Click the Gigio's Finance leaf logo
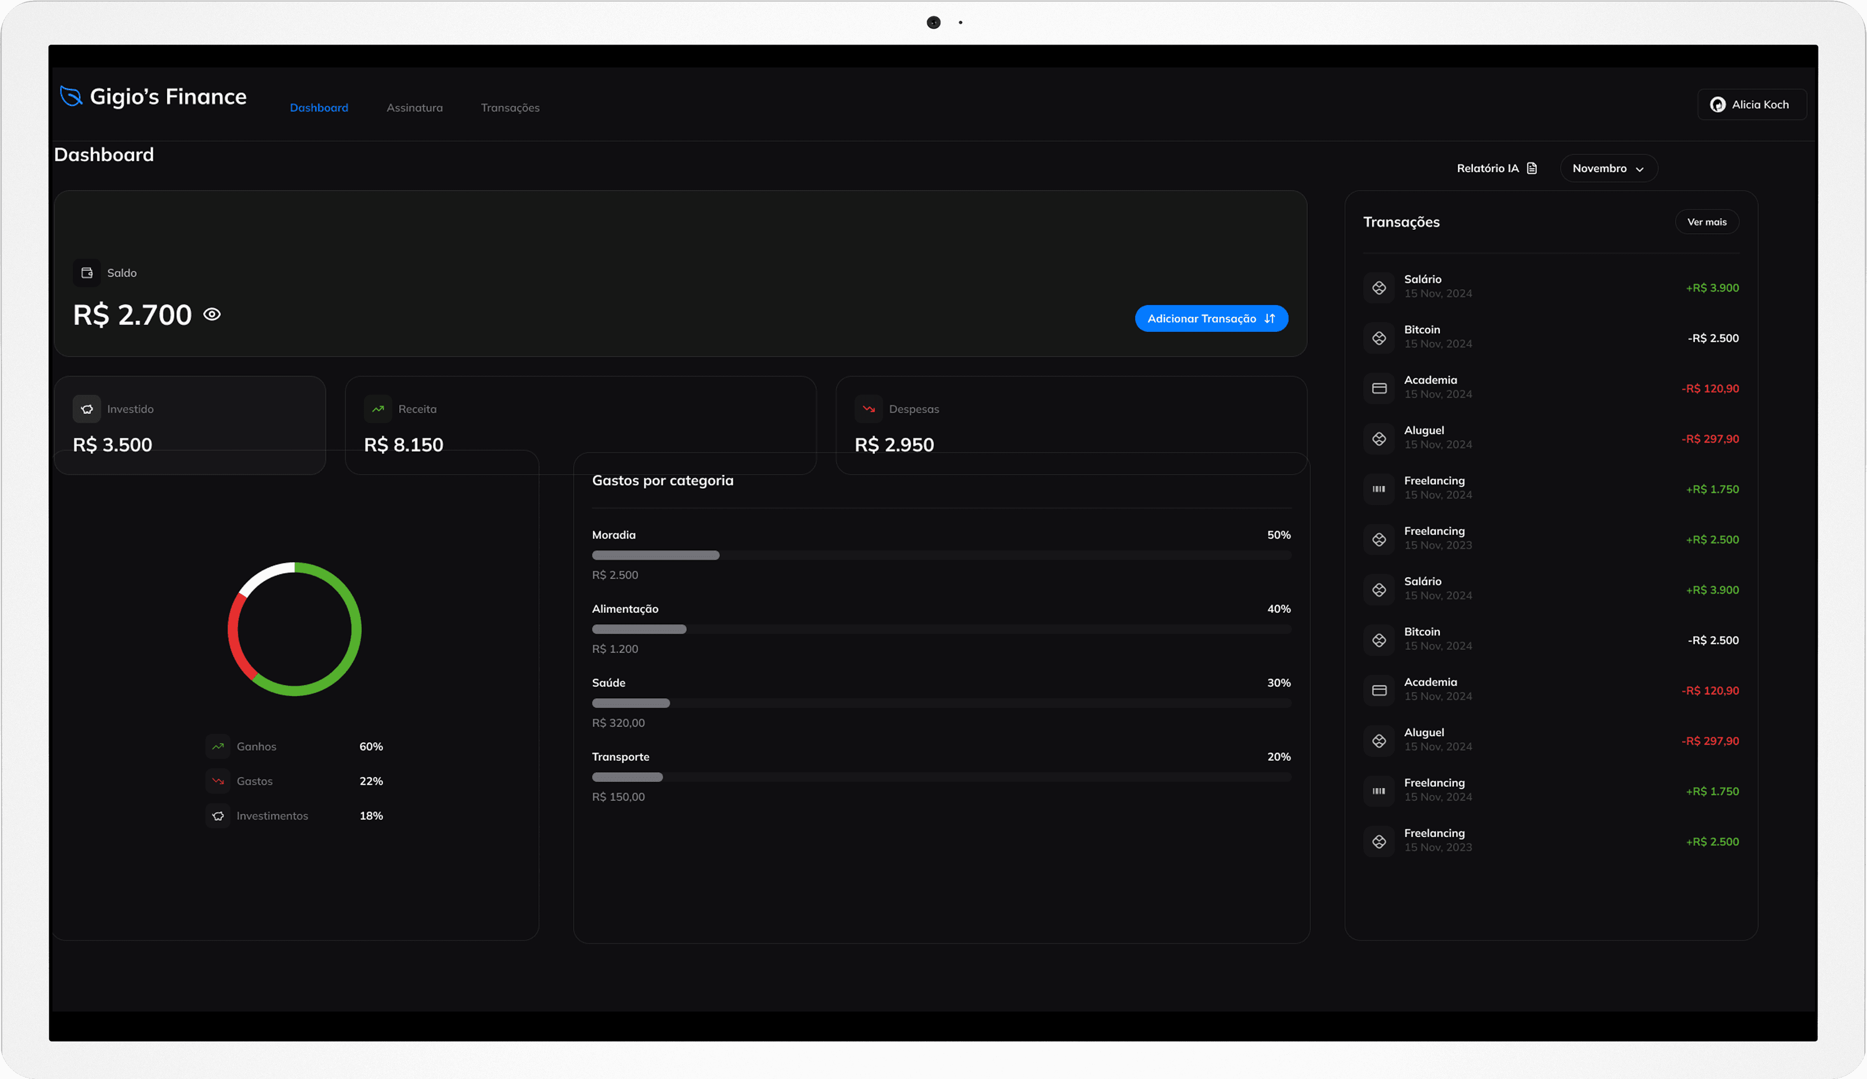 71,96
